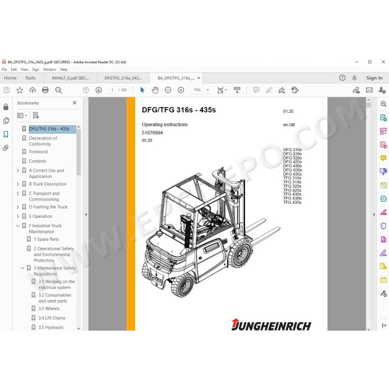Switch to INHALT_G.pdf tab
Image resolution: width=389 pixels, height=389 pixels.
click(x=70, y=78)
